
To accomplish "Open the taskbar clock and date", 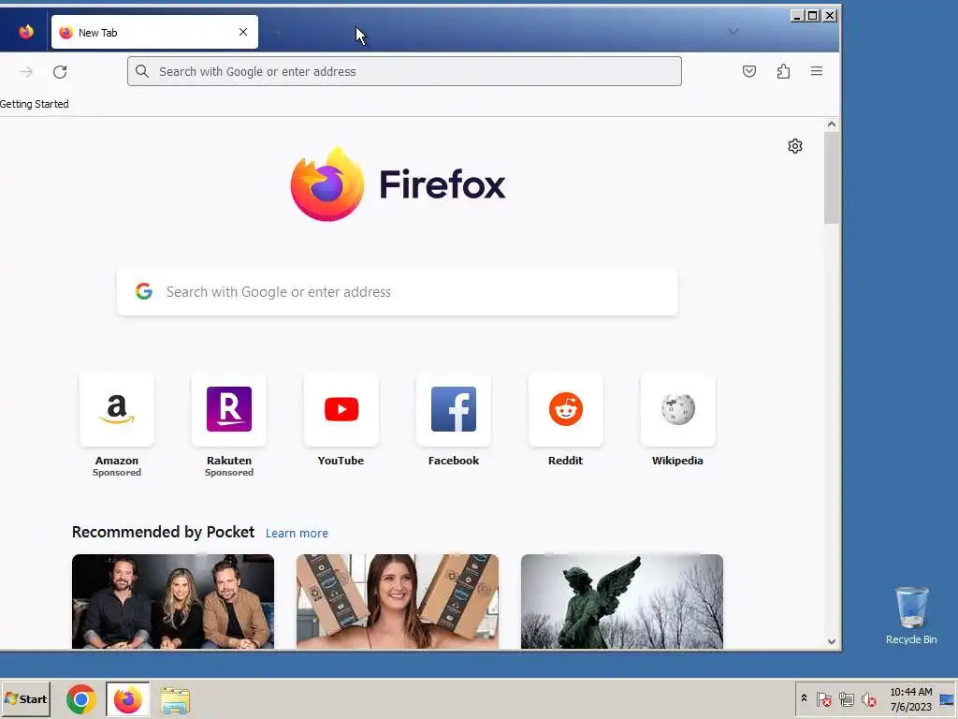I will 911,698.
